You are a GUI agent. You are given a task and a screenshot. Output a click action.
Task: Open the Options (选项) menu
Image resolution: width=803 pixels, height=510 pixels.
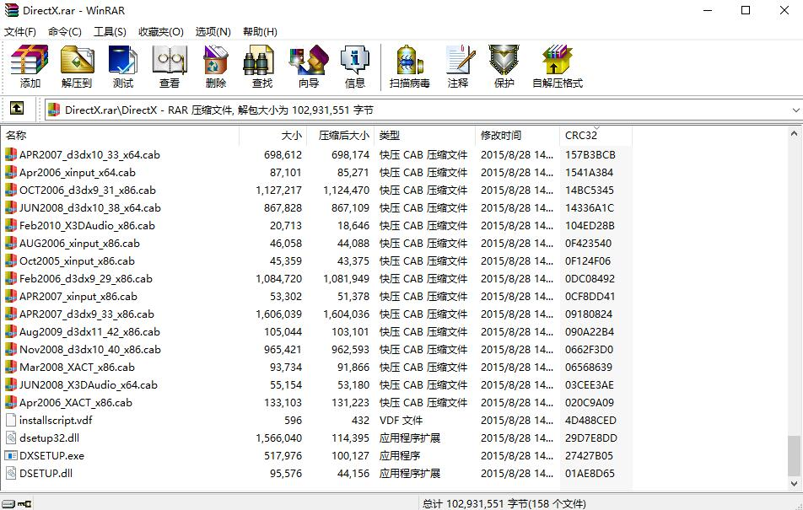coord(213,32)
